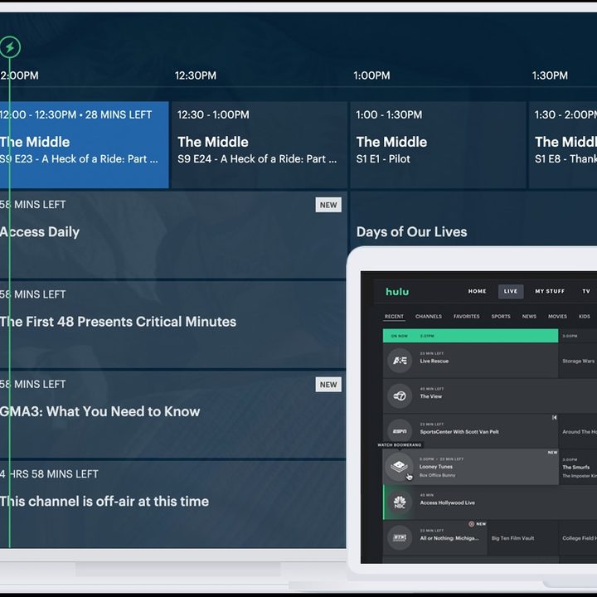Image resolution: width=597 pixels, height=597 pixels.
Task: Open the LIVE menu on the laptop
Action: [511, 291]
